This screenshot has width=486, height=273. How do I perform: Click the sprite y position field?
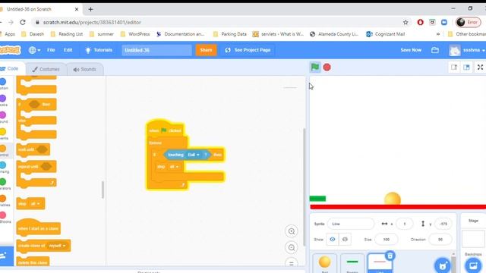tap(443, 224)
